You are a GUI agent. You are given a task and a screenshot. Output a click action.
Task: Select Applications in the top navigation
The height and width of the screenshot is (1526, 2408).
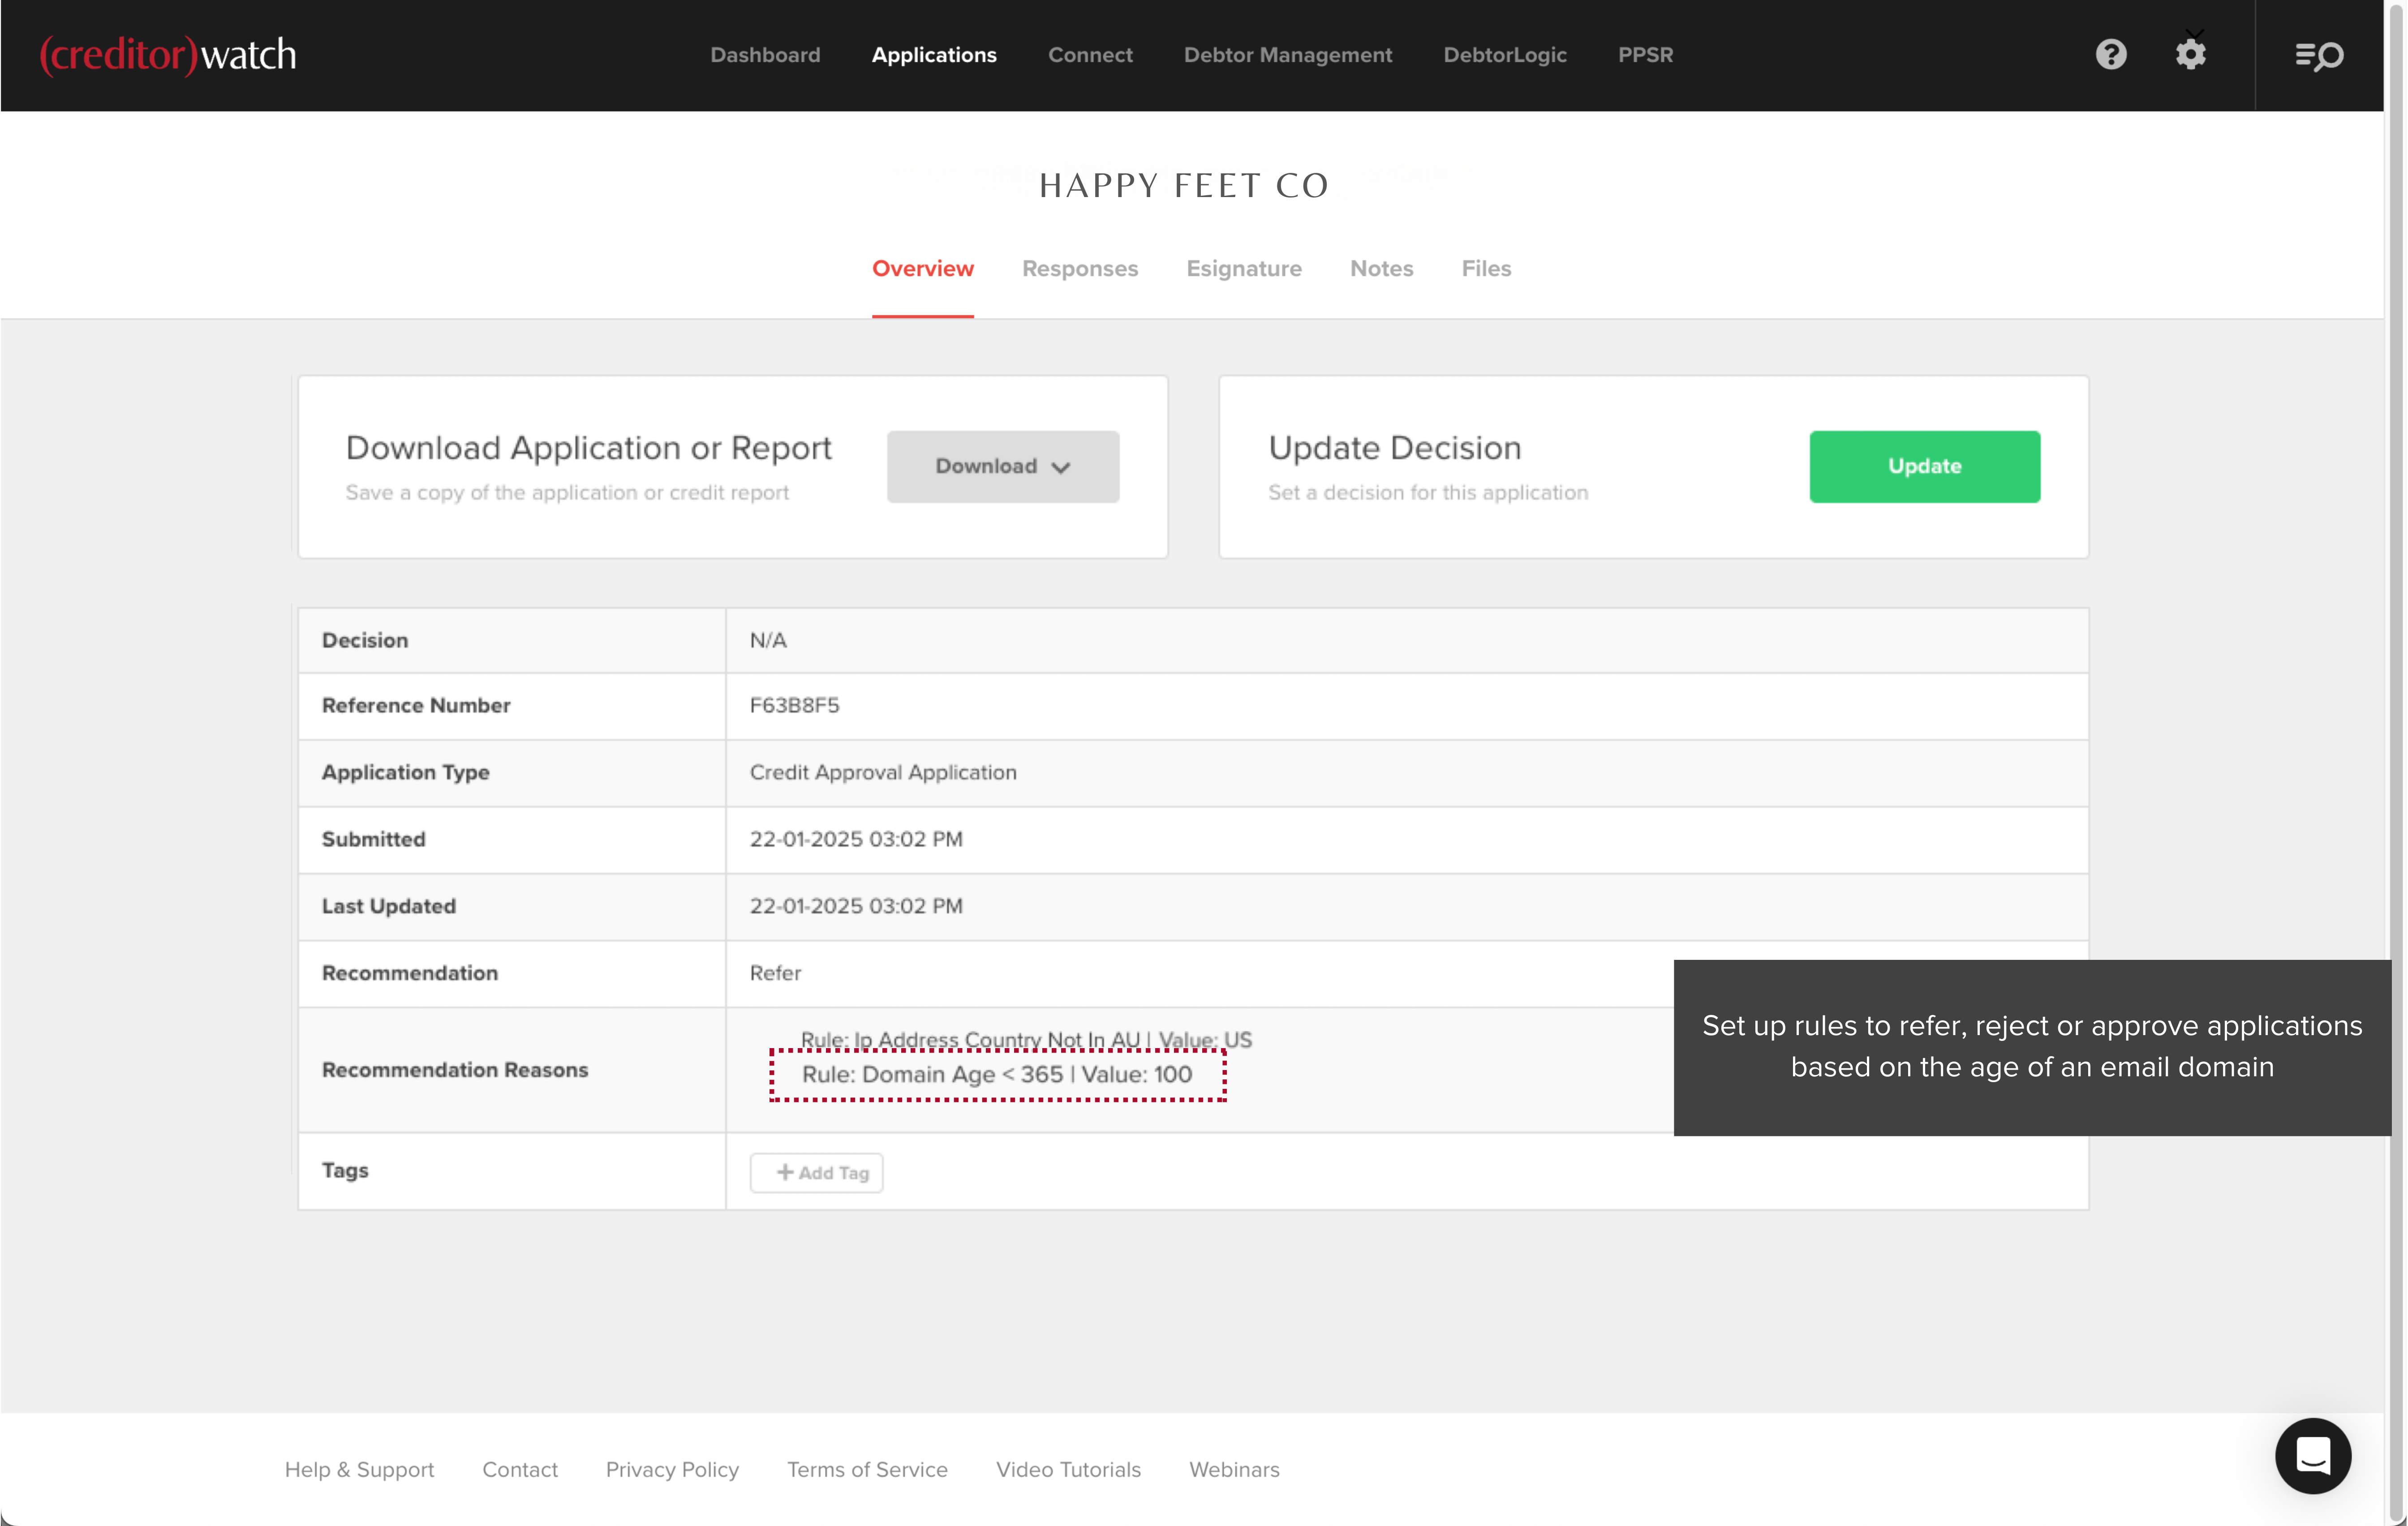point(934,55)
